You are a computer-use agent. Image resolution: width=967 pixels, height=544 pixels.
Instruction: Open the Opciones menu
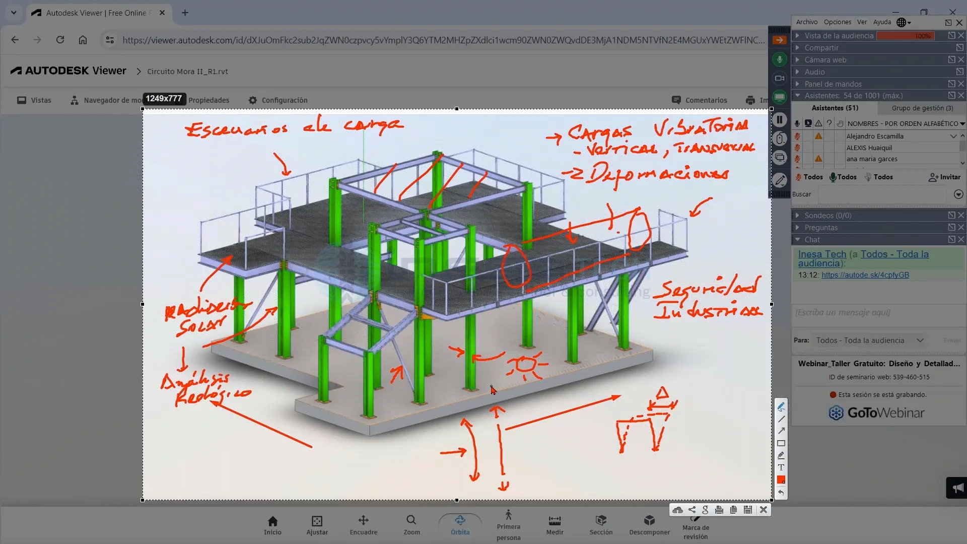point(838,22)
